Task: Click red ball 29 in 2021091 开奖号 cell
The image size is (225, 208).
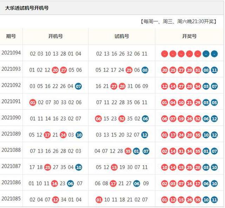Action: (x=198, y=102)
